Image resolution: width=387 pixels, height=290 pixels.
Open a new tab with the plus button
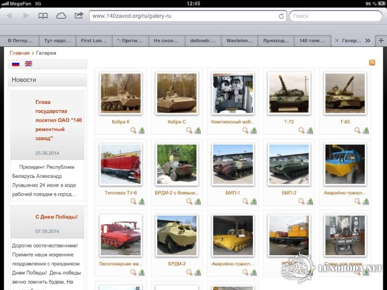381,41
